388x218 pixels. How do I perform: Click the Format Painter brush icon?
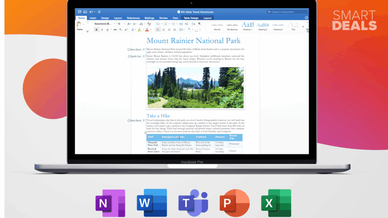(88, 31)
